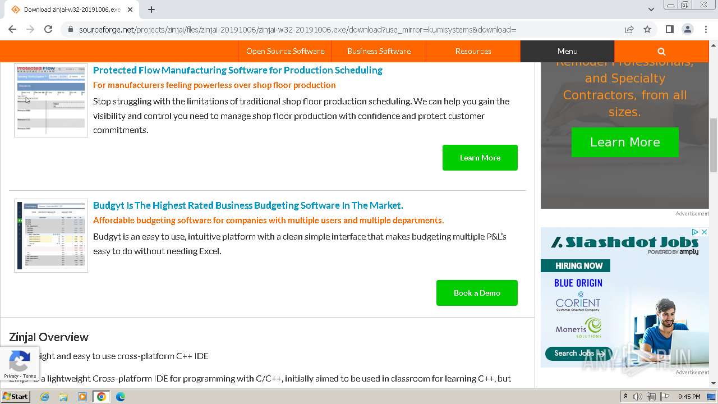Screen dimensions: 718x404
Task: Share this page via the address bar icon
Action: click(629, 29)
